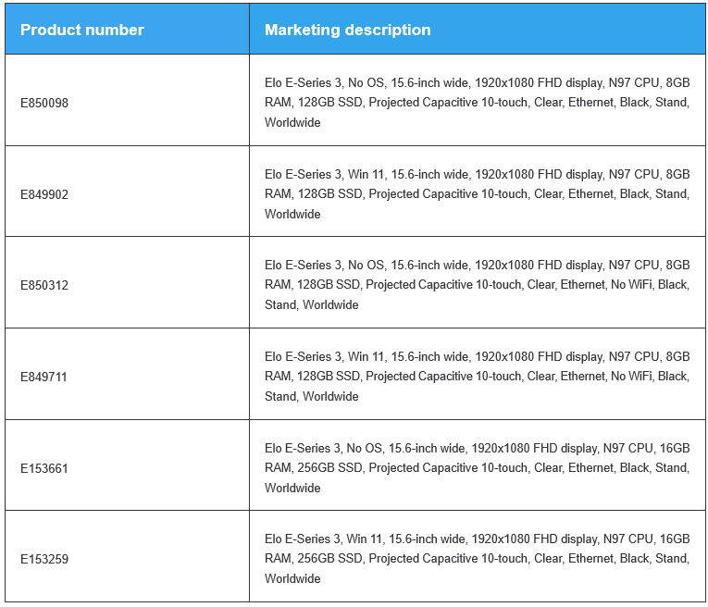Image resolution: width=708 pixels, height=607 pixels.
Task: Click the E849902 Win 11 description text
Action: pyautogui.click(x=478, y=194)
